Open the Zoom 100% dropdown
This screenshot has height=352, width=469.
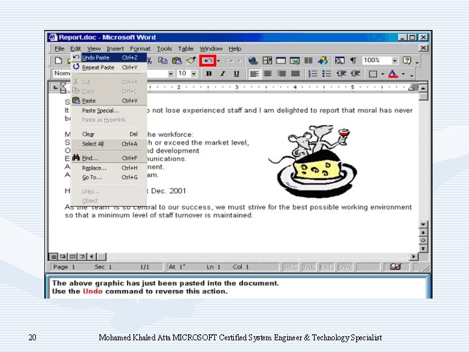click(395, 61)
